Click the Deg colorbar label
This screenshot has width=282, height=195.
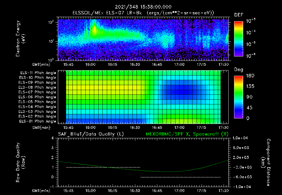coord(239,70)
